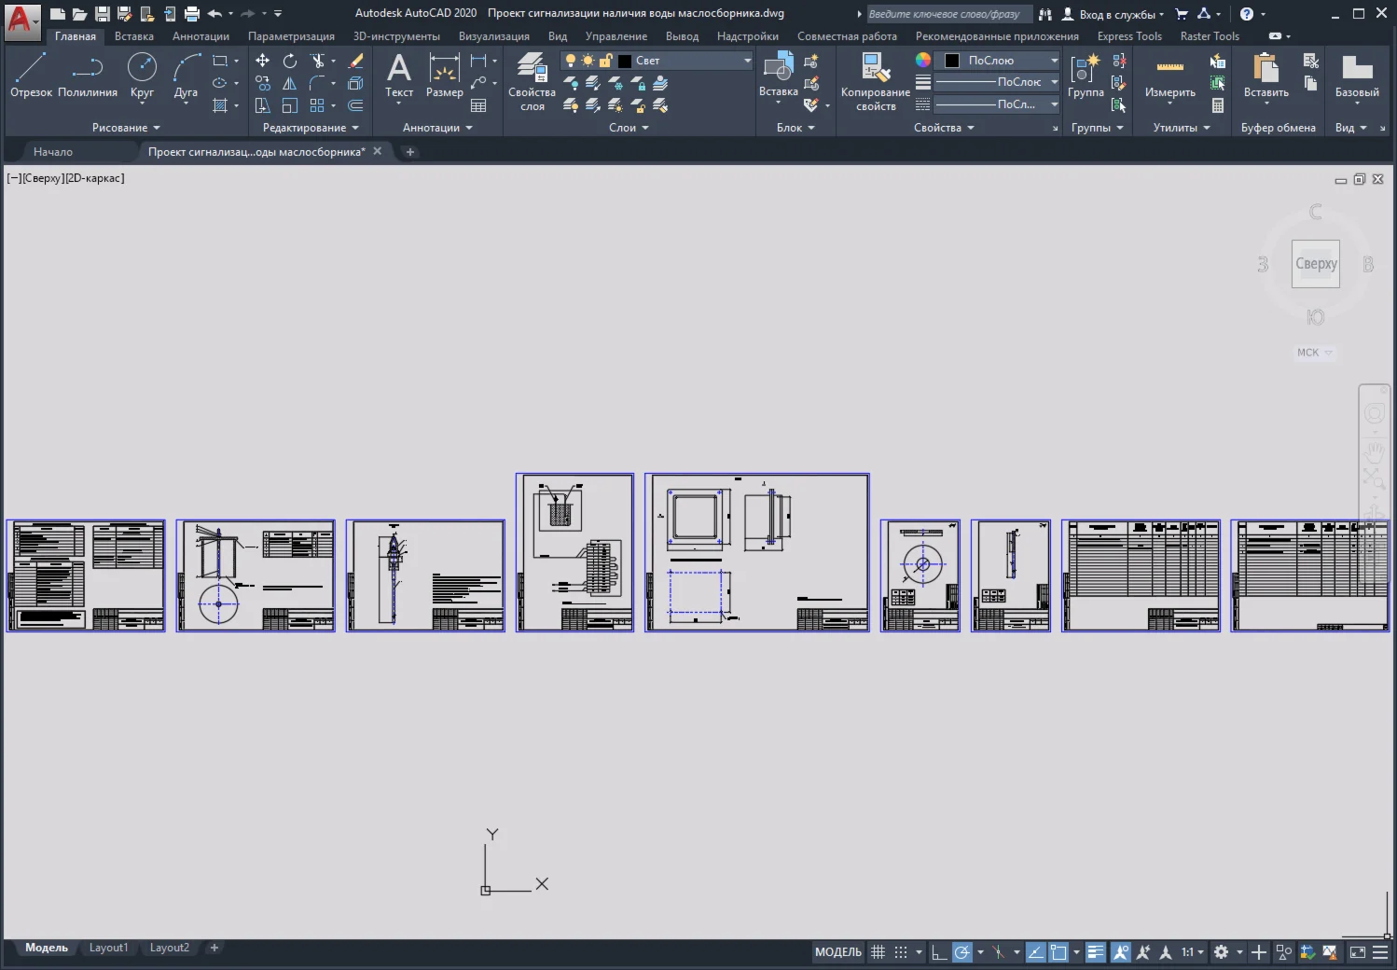Select the Полилиния tool
This screenshot has width=1397, height=970.
[88, 75]
